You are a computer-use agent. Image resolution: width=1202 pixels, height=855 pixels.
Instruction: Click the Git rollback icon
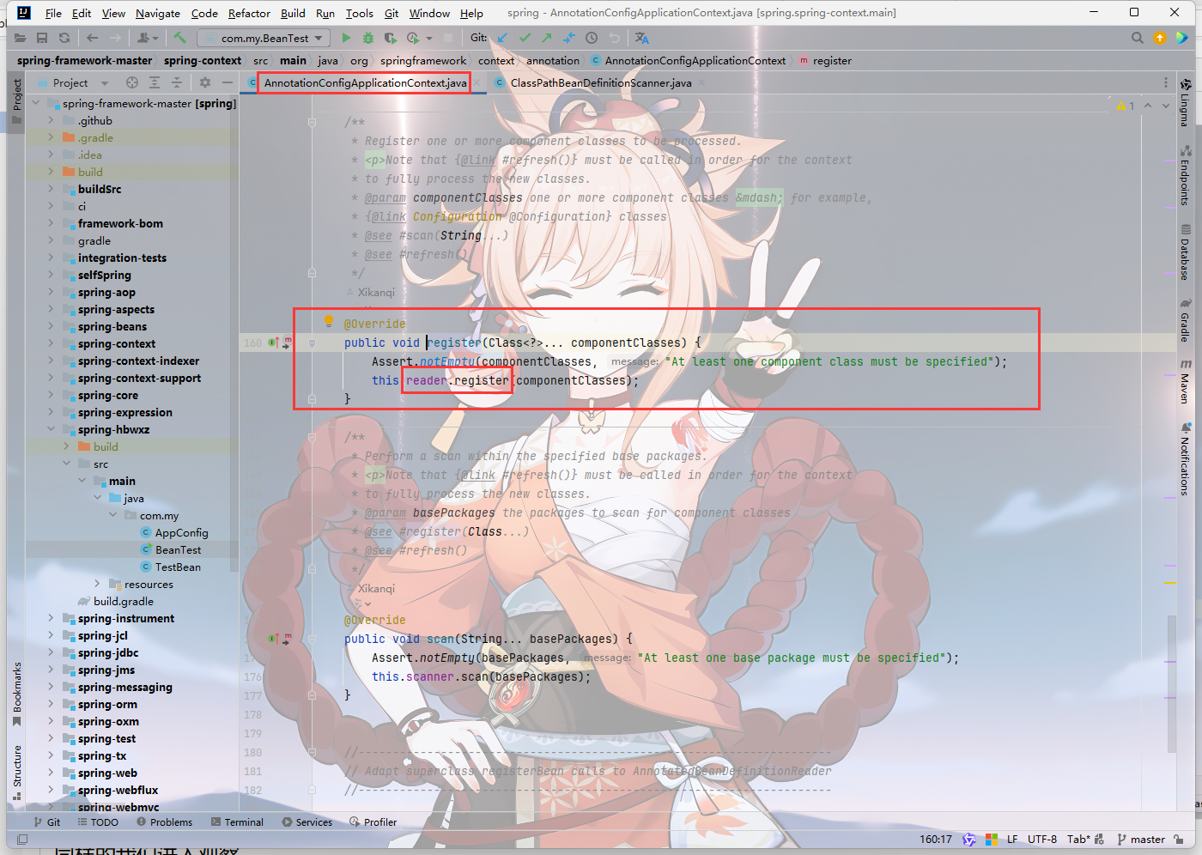coord(614,38)
